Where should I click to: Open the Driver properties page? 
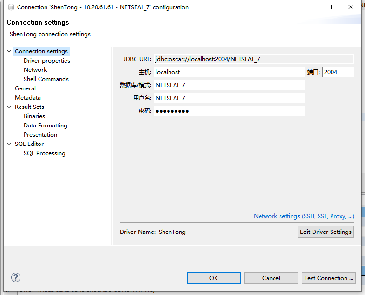[47, 61]
